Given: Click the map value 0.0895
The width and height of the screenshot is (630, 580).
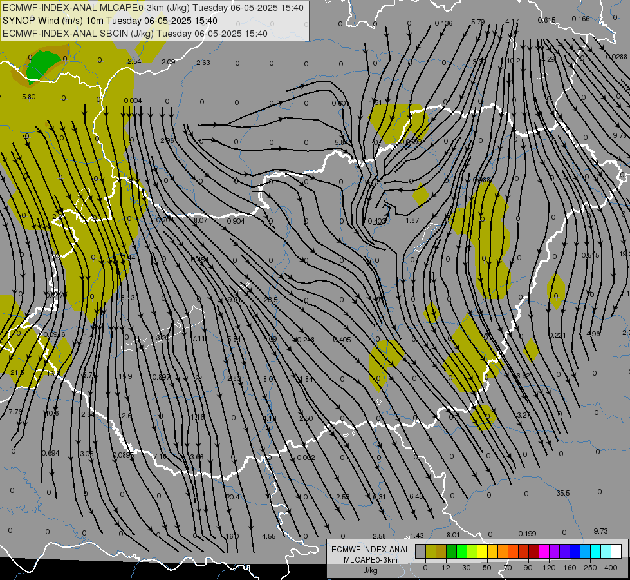Looking at the screenshot, I should click(124, 455).
